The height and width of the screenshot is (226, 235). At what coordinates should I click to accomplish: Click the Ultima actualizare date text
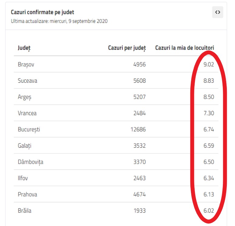pos(59,21)
